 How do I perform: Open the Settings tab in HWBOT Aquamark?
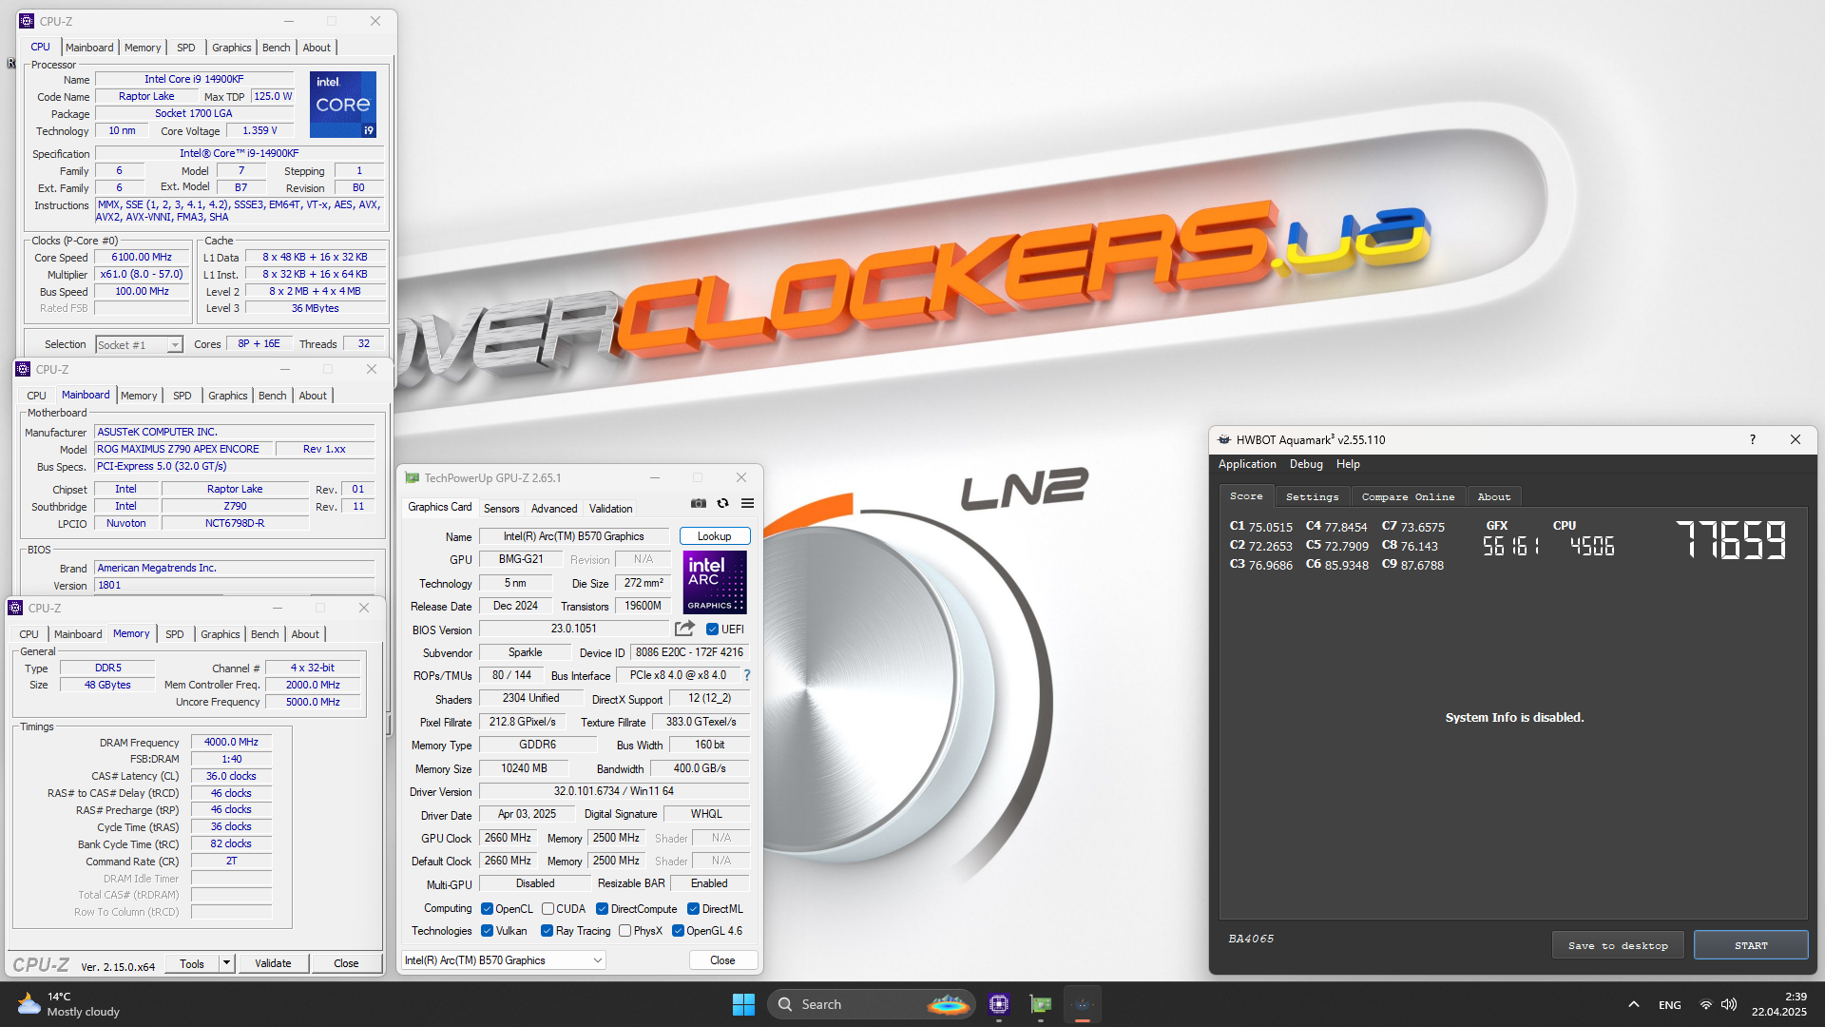[x=1312, y=496]
